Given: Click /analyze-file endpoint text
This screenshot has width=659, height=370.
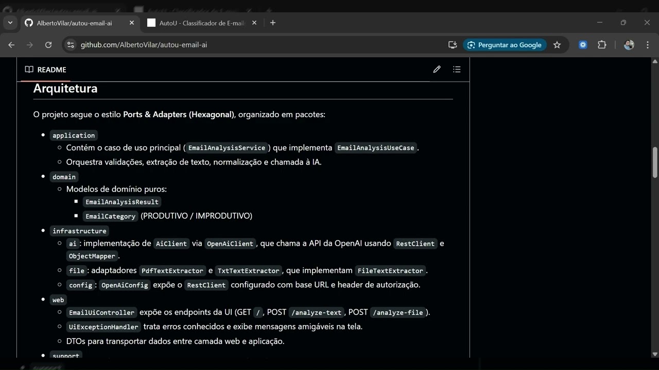Looking at the screenshot, I should click(398, 312).
